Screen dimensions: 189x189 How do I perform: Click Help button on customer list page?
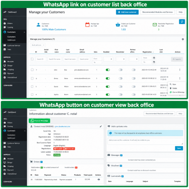pos(181,12)
